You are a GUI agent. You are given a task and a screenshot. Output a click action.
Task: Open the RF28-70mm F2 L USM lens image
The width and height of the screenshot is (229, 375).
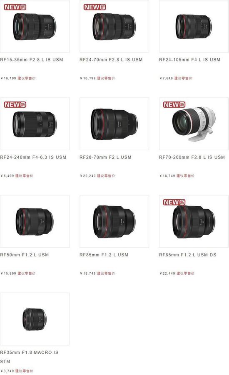click(x=114, y=124)
